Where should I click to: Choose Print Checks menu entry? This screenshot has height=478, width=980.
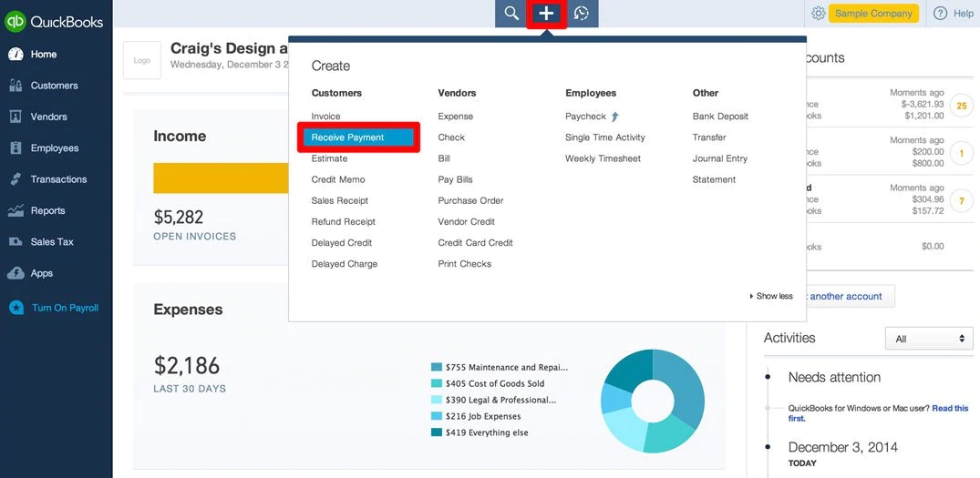point(465,264)
